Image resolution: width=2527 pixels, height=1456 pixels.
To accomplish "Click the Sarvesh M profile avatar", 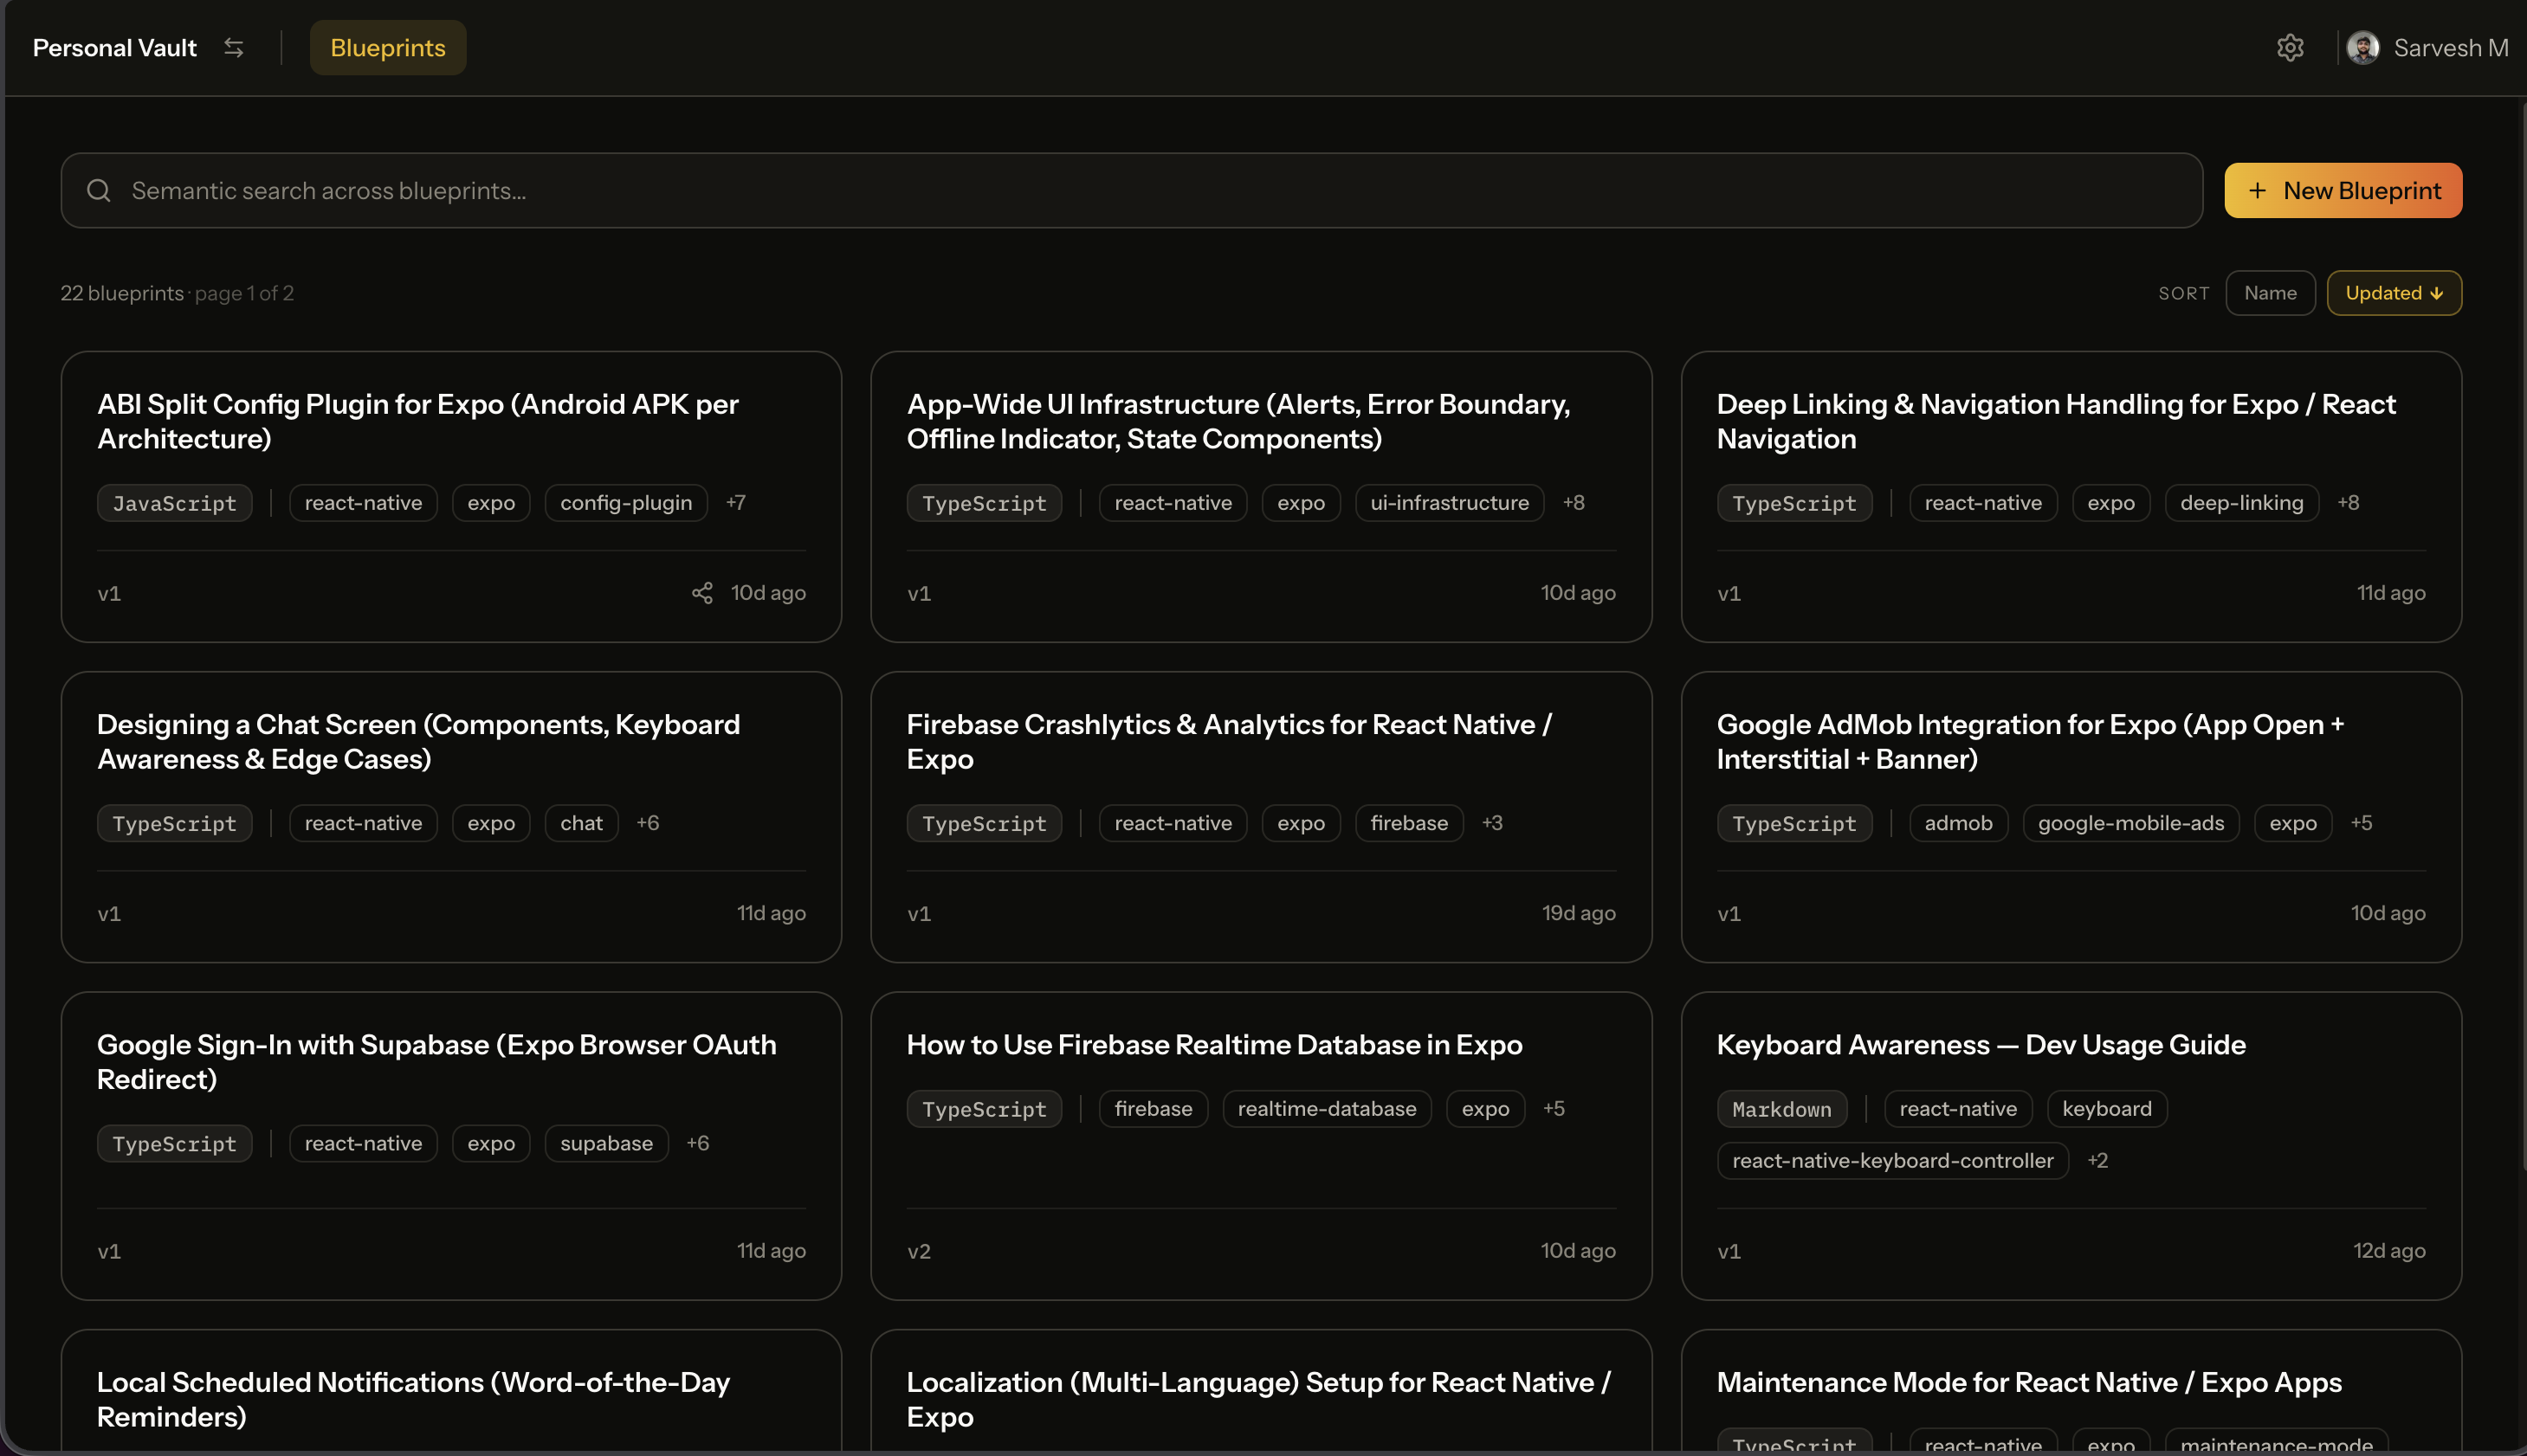I will pyautogui.click(x=2363, y=47).
